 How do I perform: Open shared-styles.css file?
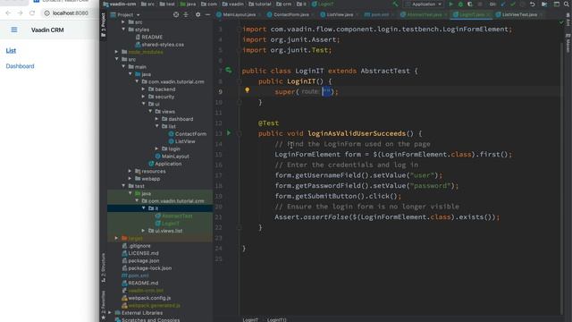click(x=159, y=45)
